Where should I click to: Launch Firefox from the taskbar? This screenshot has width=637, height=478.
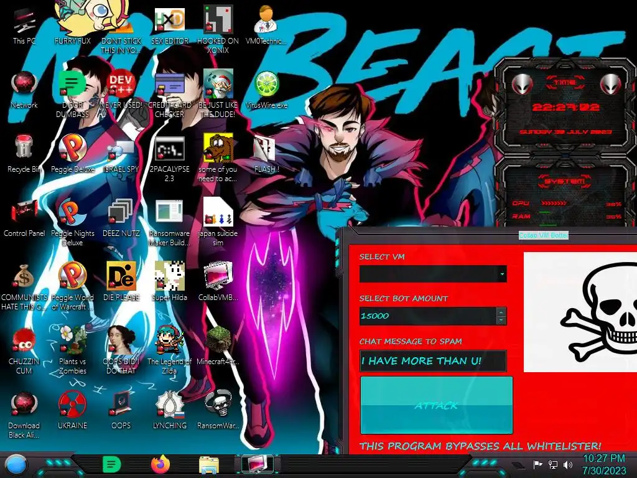(x=160, y=464)
